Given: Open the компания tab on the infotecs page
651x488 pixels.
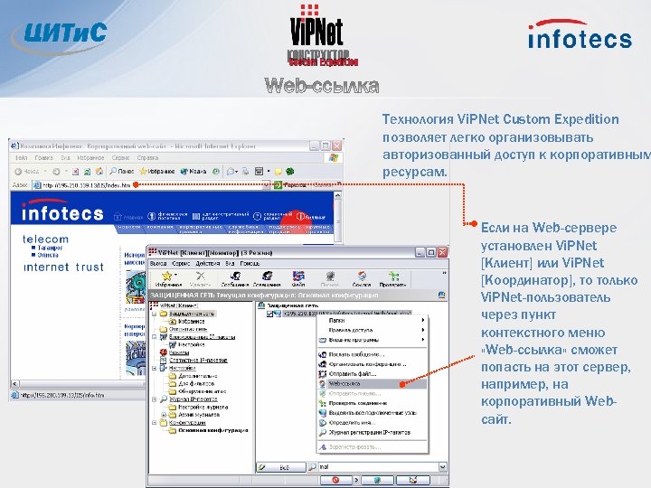Looking at the screenshot, I should (x=160, y=227).
